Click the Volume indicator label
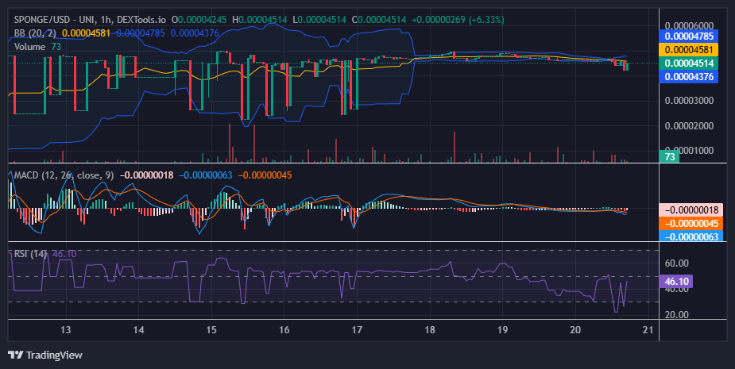 pyautogui.click(x=29, y=47)
